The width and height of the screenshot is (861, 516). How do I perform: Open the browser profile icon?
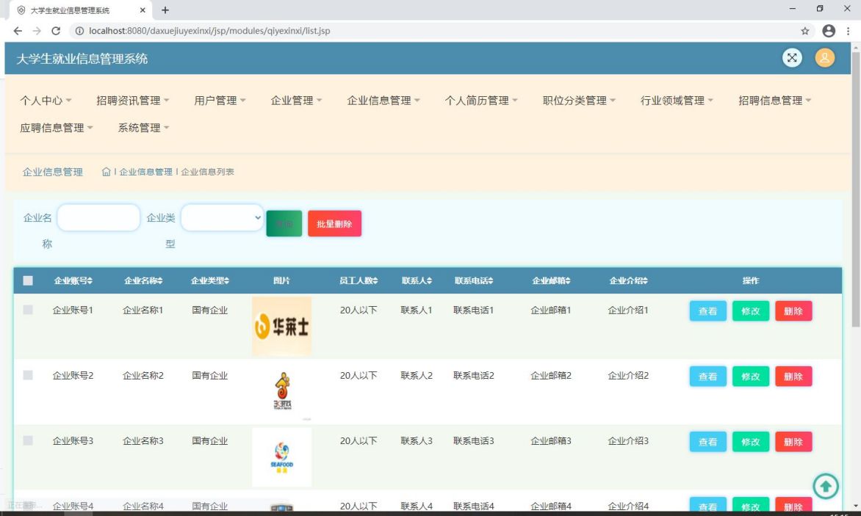coord(829,31)
